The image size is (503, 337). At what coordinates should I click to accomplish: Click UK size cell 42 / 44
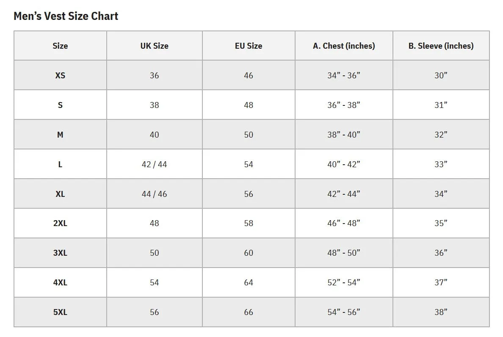pos(154,164)
